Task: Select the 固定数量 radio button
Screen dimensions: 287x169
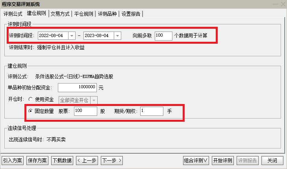Action: coord(30,111)
